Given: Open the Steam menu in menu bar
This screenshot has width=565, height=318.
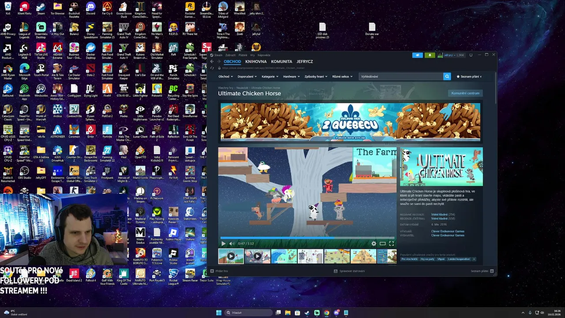Looking at the screenshot, I should 218,55.
